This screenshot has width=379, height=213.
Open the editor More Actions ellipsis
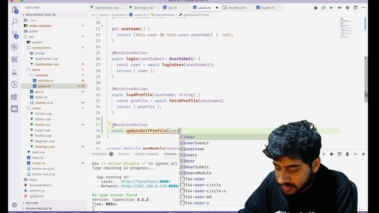tap(364, 8)
